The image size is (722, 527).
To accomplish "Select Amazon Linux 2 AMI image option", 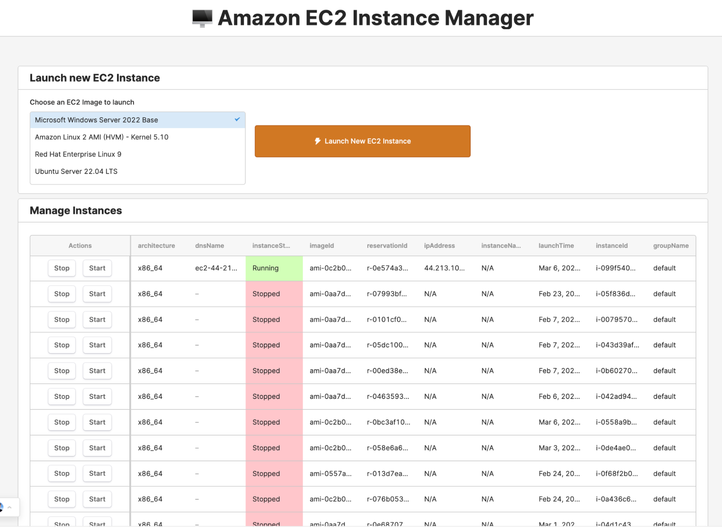I will 101,137.
